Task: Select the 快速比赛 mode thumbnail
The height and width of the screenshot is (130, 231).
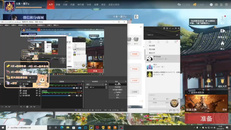Action: (x=206, y=103)
